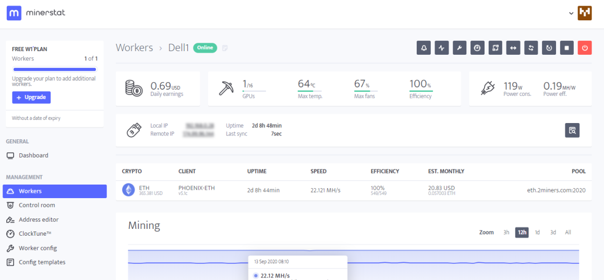Click the Upgrade plan button

31,98
